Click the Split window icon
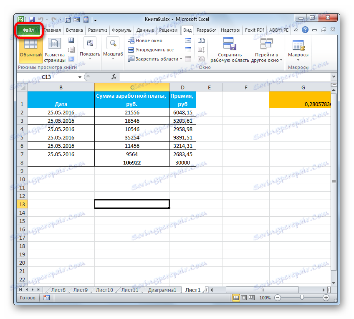The image size is (354, 319). coord(188,41)
